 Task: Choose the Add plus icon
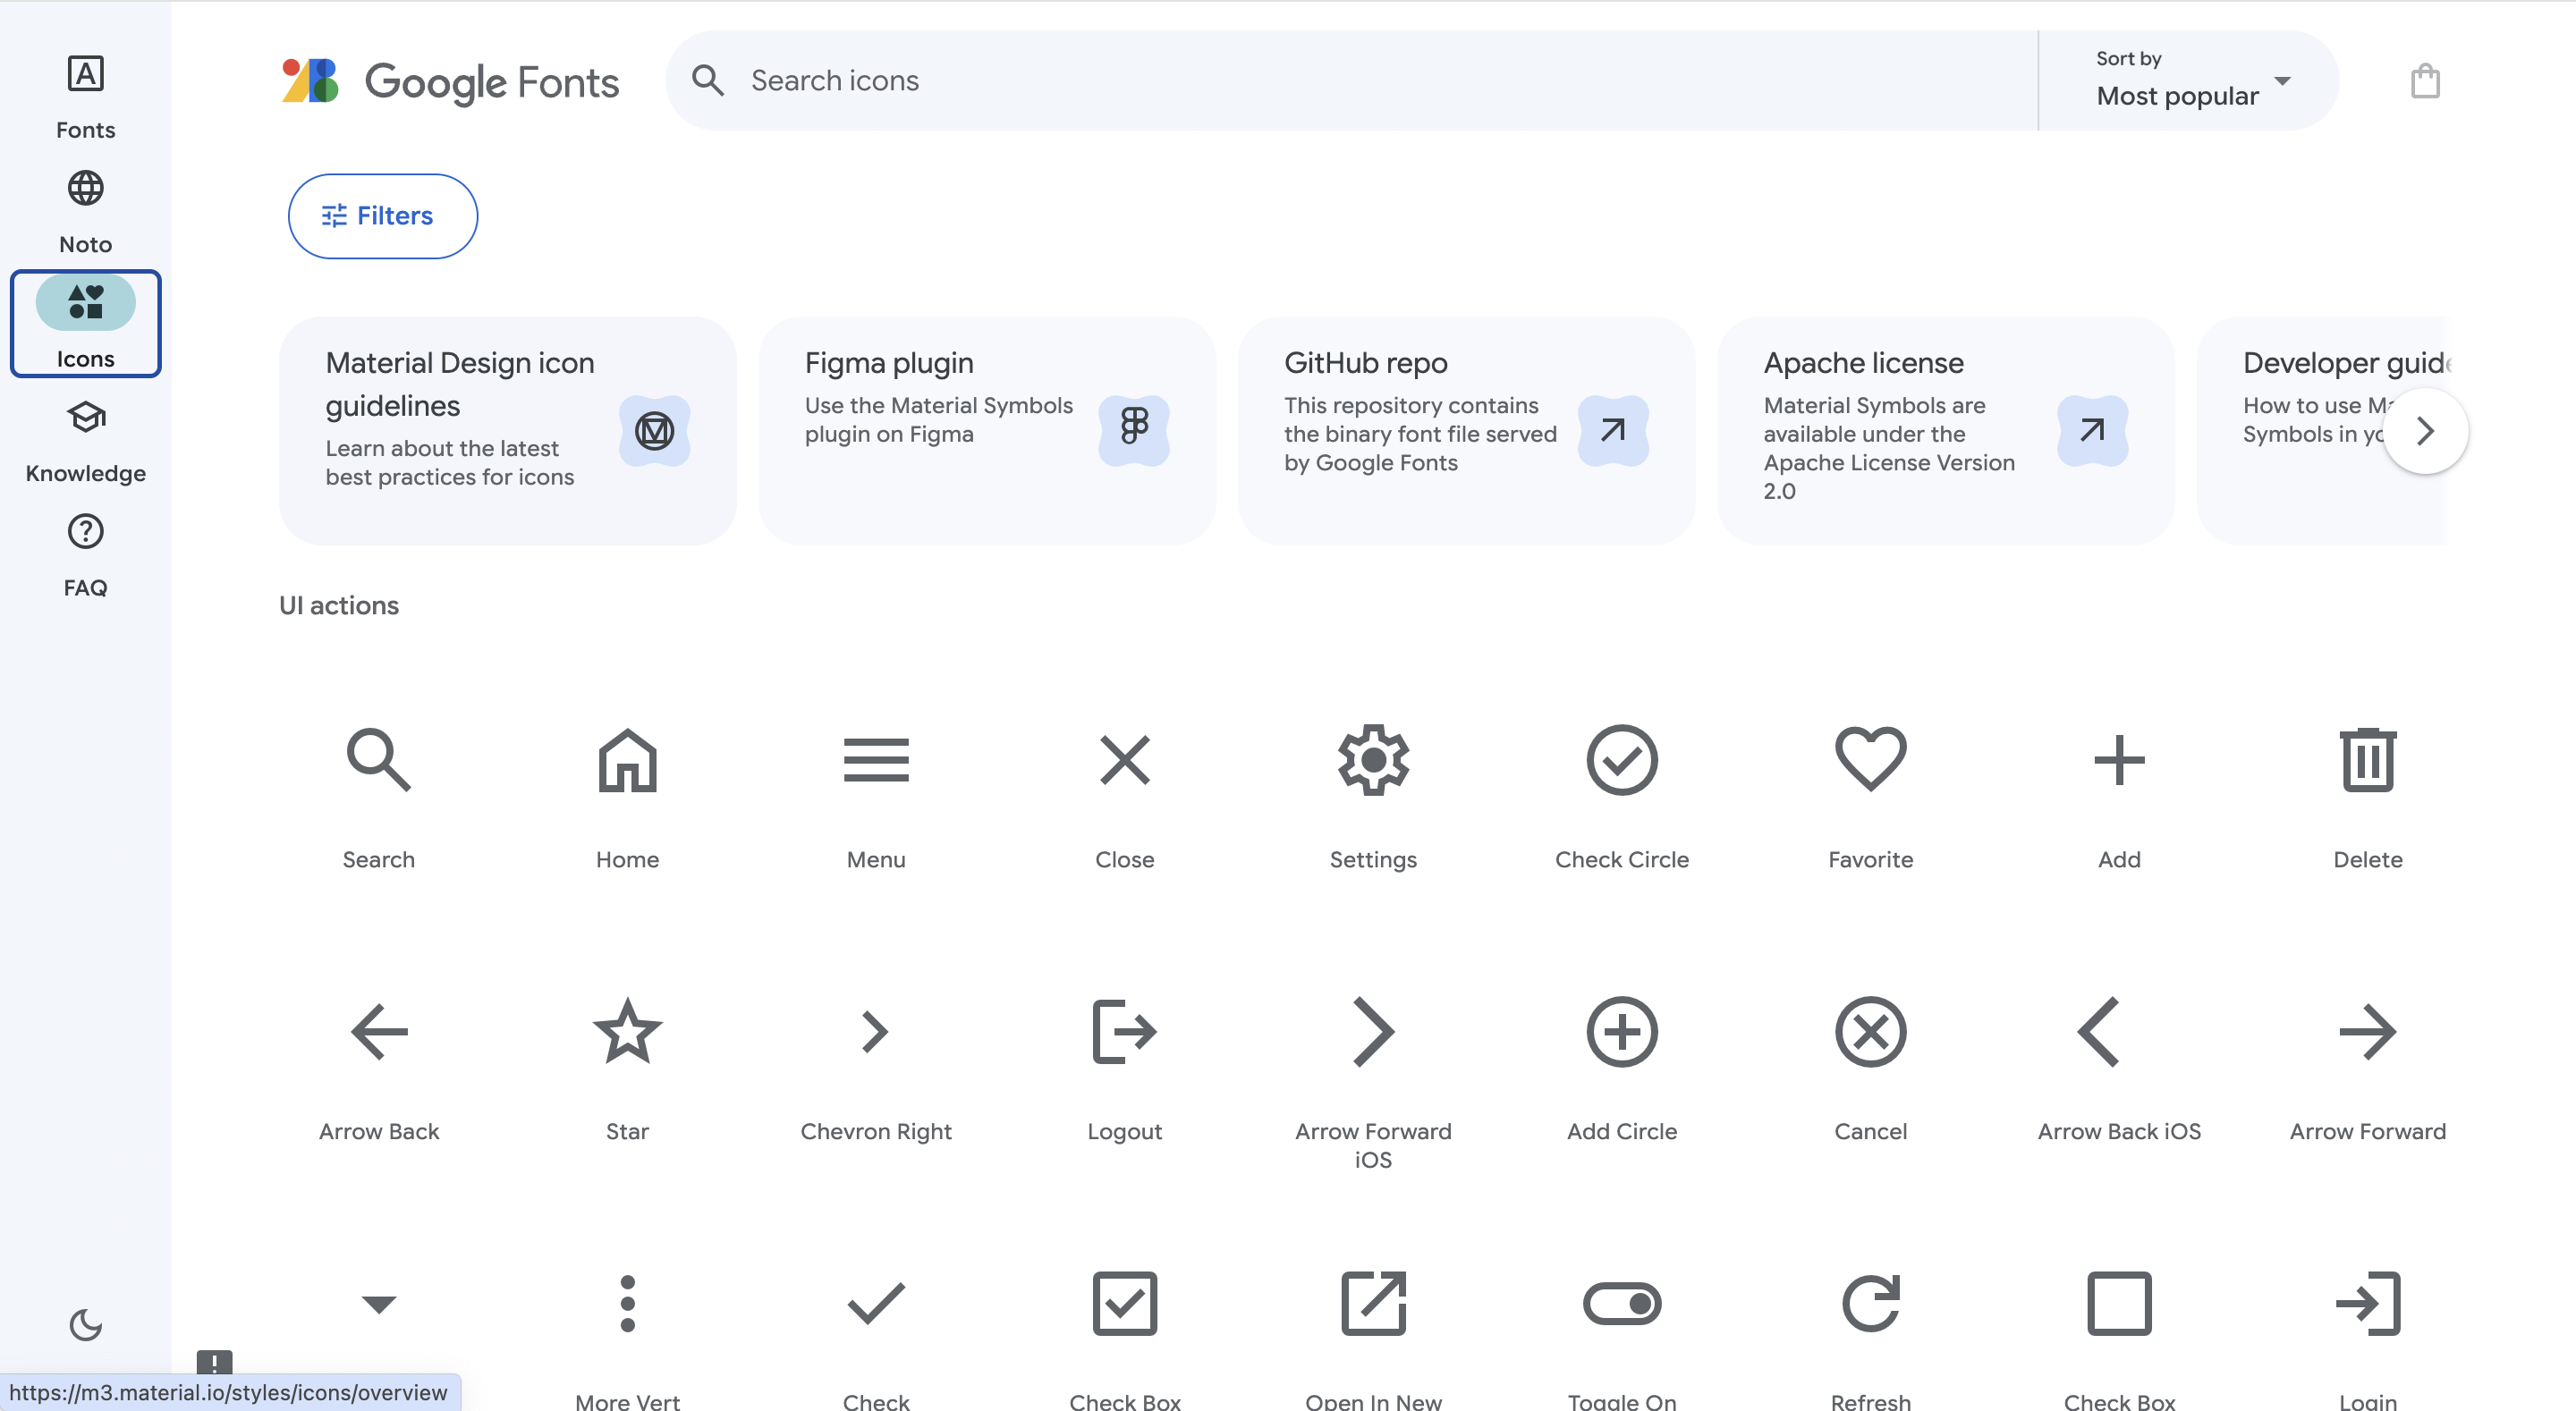pyautogui.click(x=2119, y=760)
